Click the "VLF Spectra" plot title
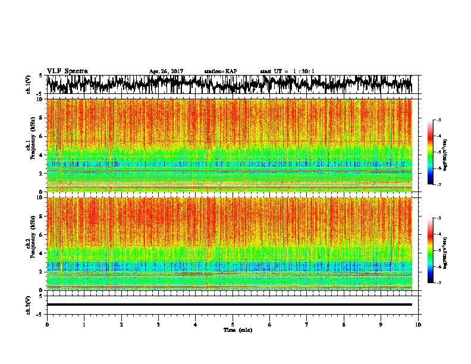Image resolution: width=471 pixels, height=364 pixels. 67,71
